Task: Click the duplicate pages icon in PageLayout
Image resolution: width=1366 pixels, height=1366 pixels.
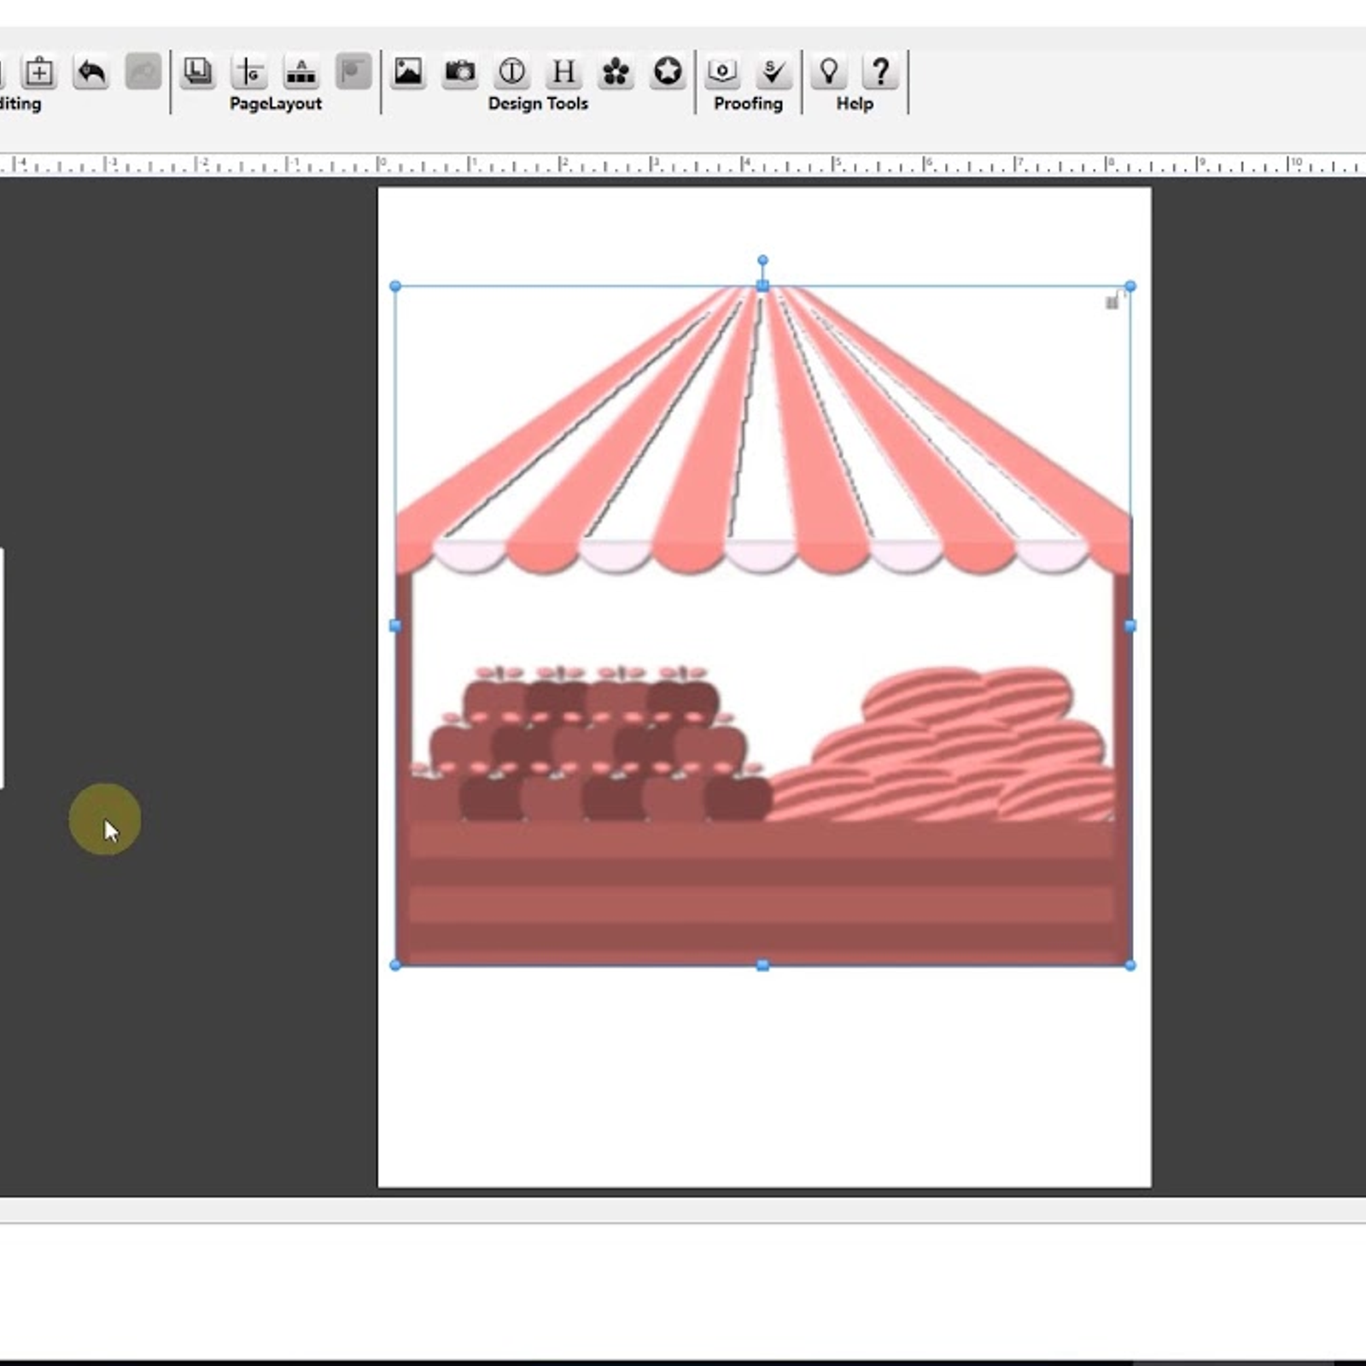Action: [198, 73]
